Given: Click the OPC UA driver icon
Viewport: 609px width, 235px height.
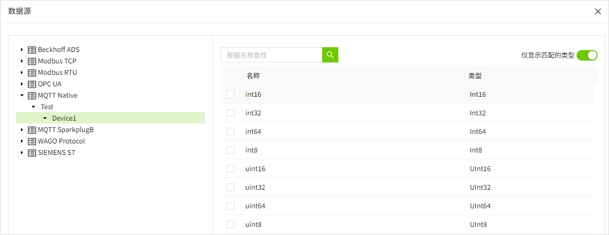Looking at the screenshot, I should (32, 84).
